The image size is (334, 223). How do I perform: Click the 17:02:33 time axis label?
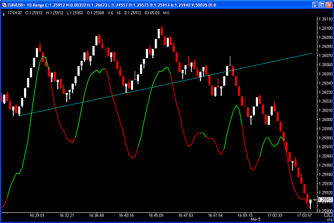click(275, 216)
